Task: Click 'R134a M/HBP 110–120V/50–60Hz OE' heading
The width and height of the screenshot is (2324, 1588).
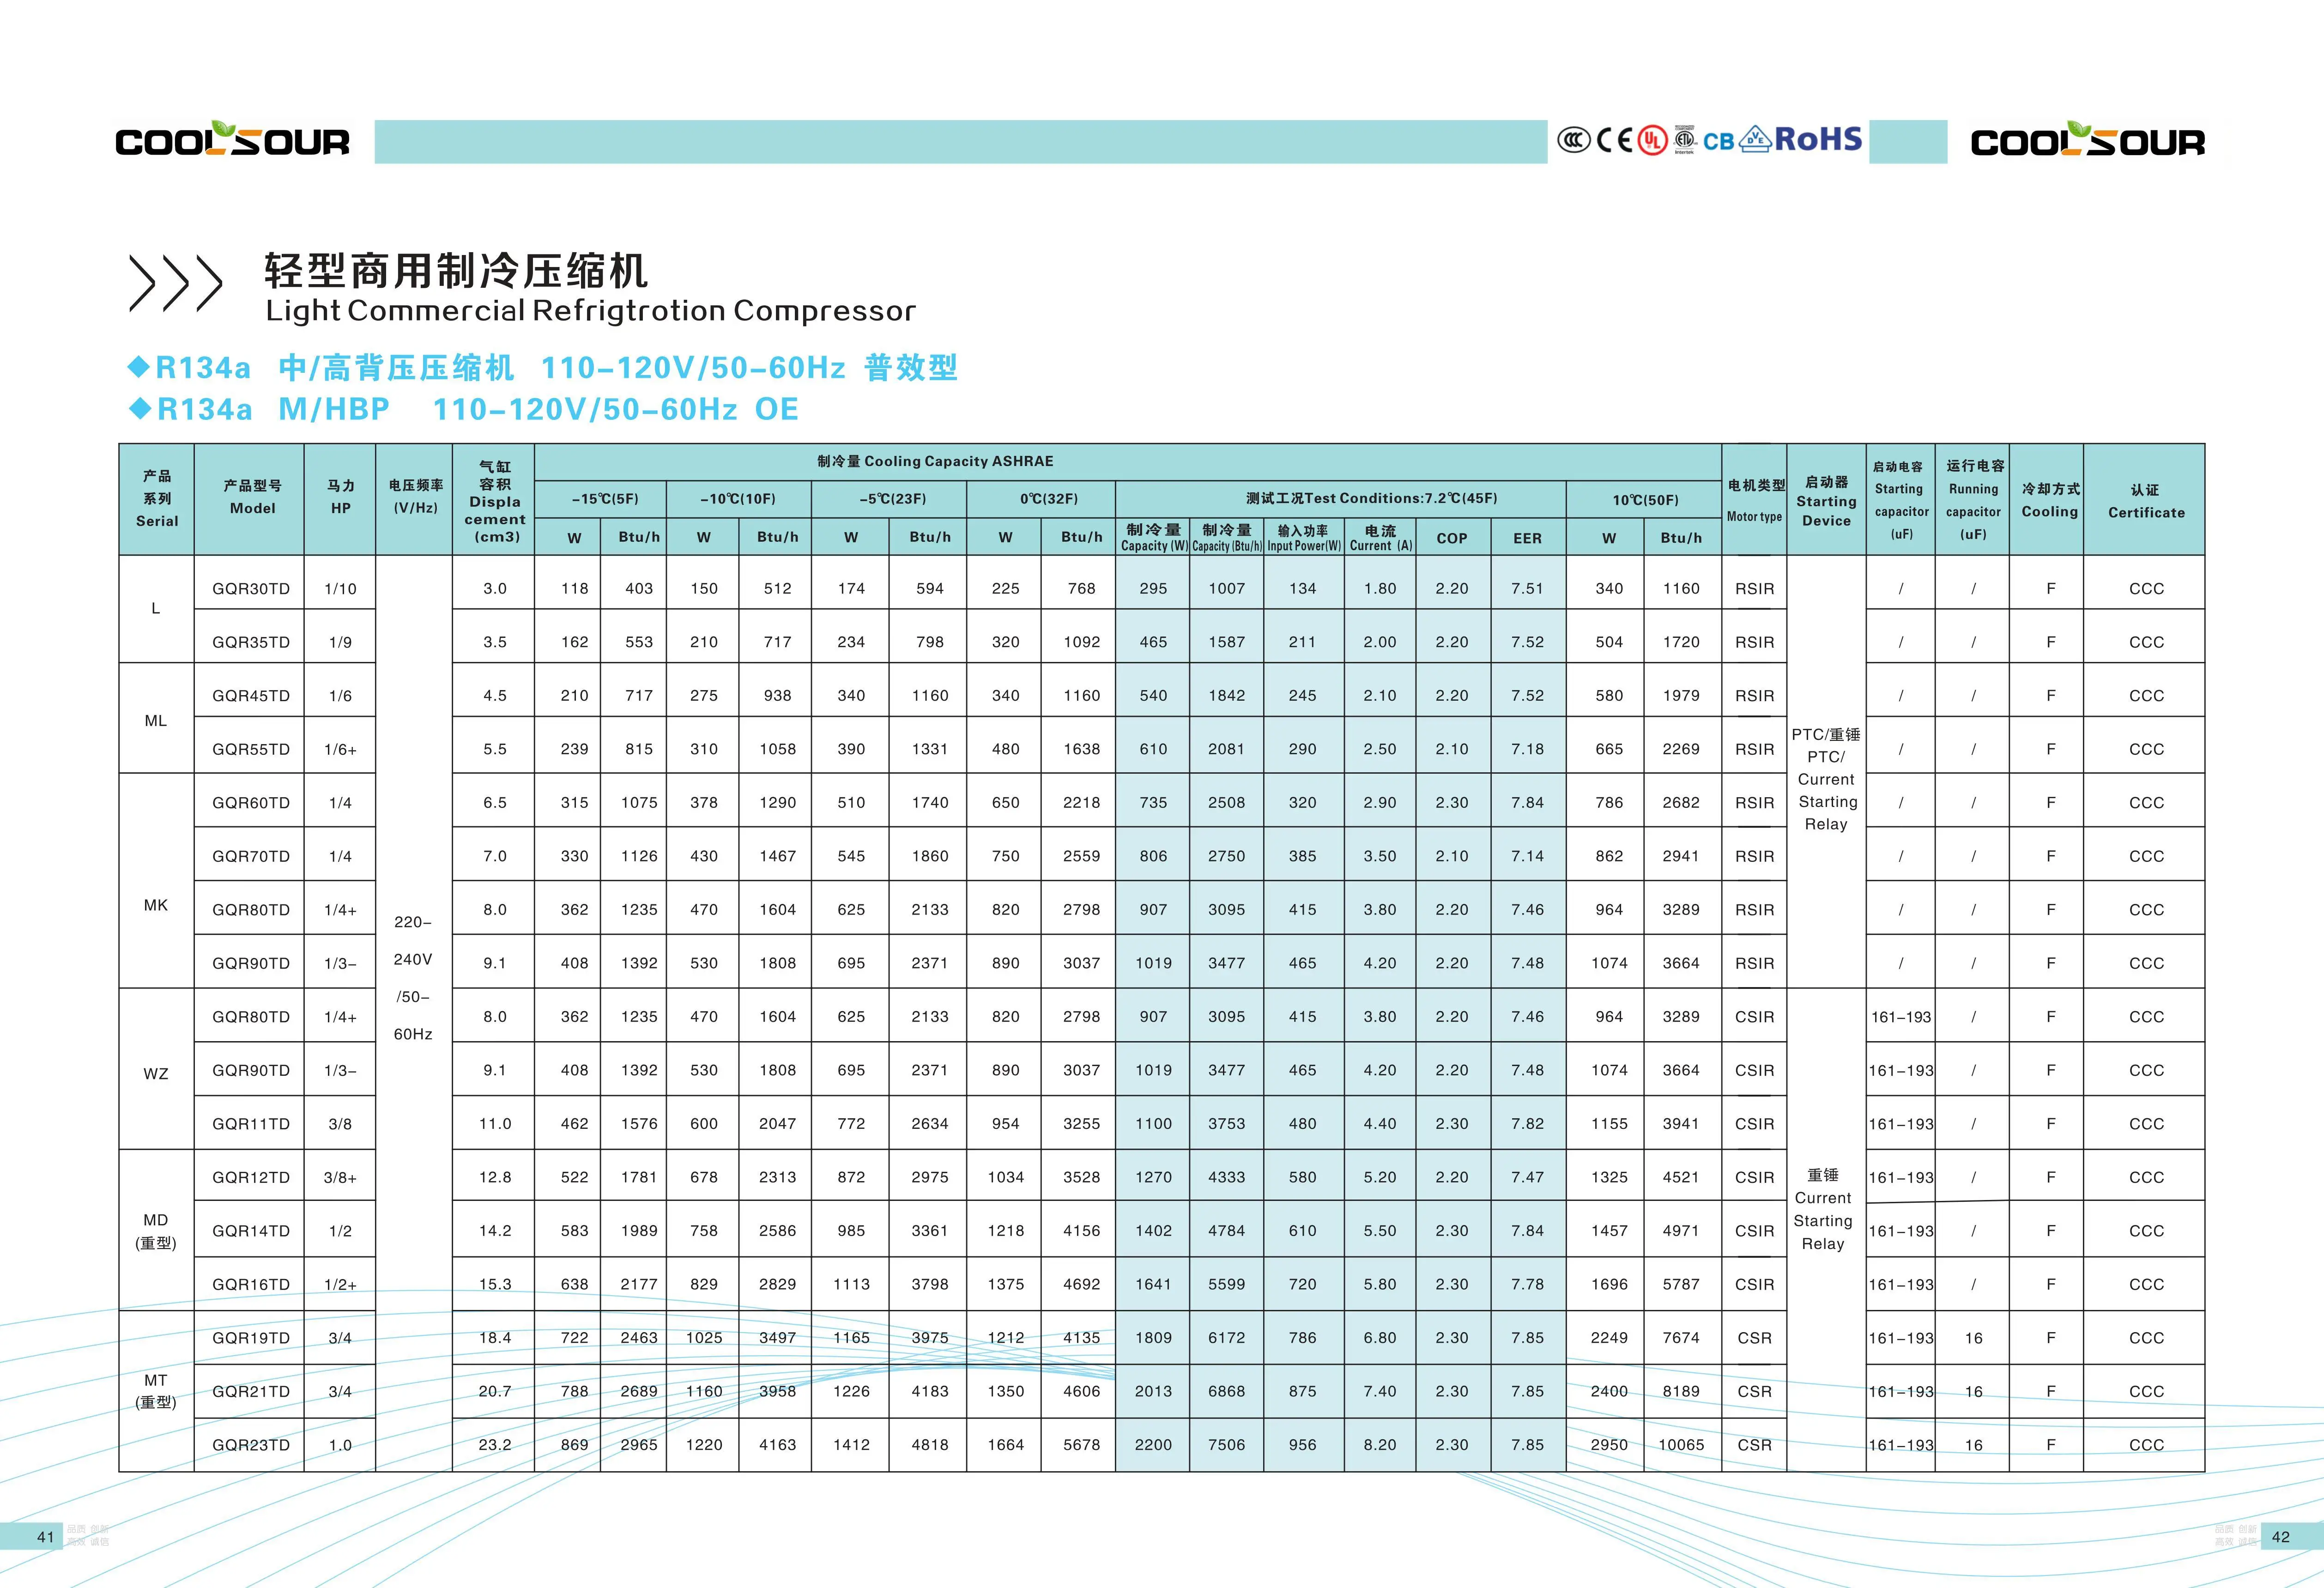Action: coord(478,409)
